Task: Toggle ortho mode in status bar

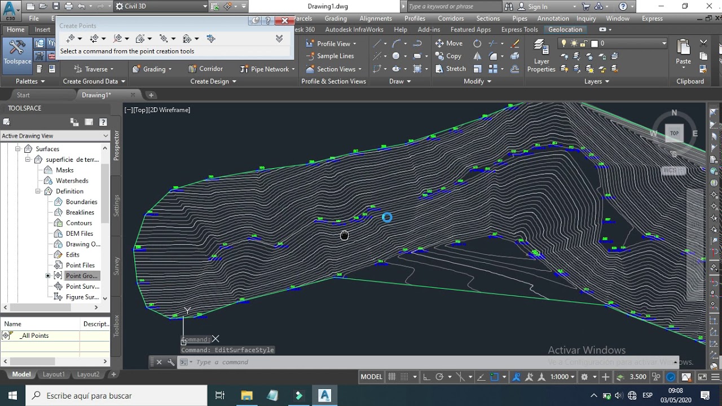Action: (x=426, y=377)
